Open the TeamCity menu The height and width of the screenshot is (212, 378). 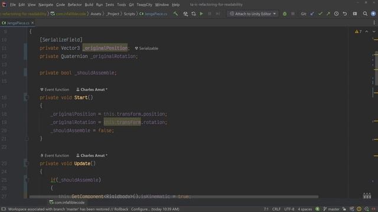coord(144,5)
